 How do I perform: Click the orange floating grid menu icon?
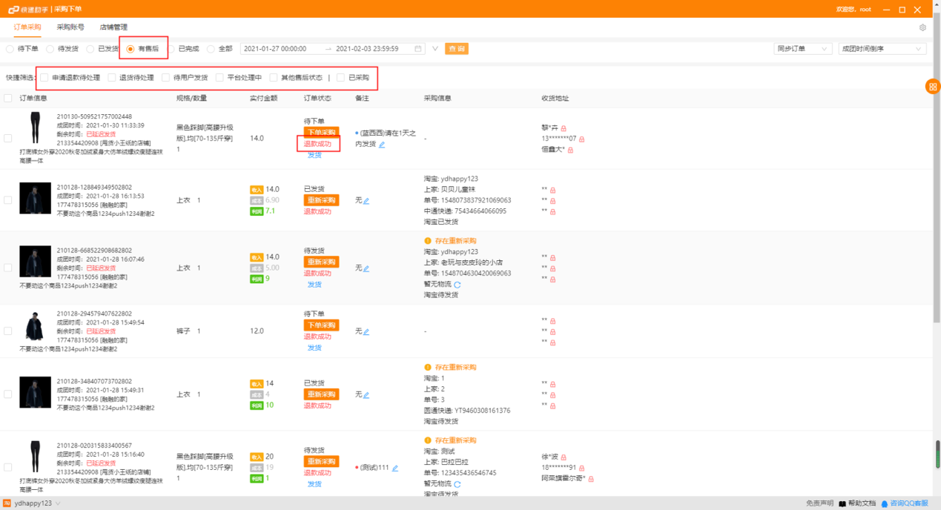pyautogui.click(x=932, y=87)
